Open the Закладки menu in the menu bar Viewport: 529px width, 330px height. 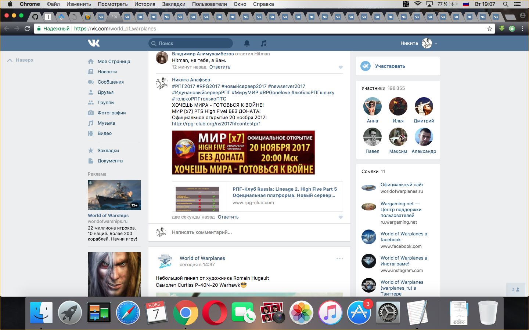(x=173, y=4)
